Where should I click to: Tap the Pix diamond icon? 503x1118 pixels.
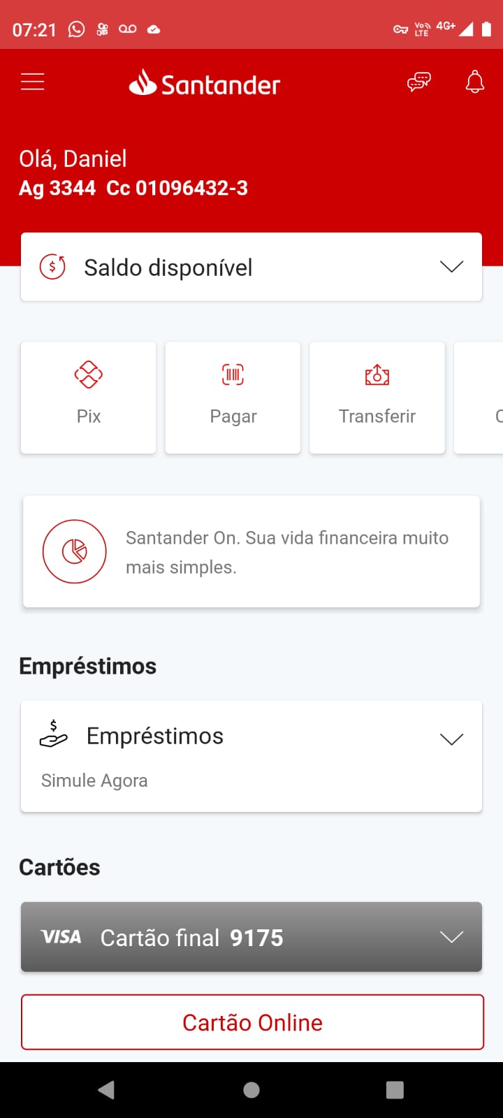[x=89, y=375]
